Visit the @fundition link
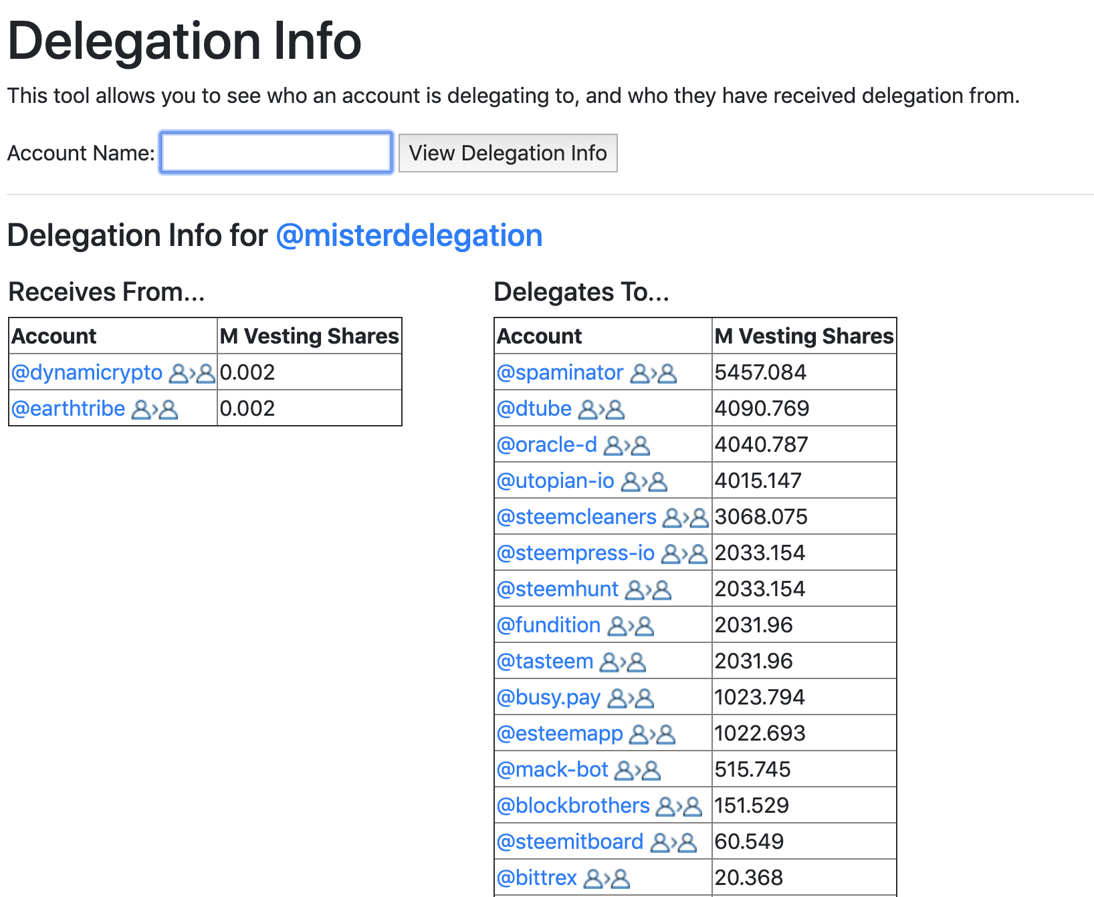This screenshot has height=897, width=1094. click(x=549, y=625)
